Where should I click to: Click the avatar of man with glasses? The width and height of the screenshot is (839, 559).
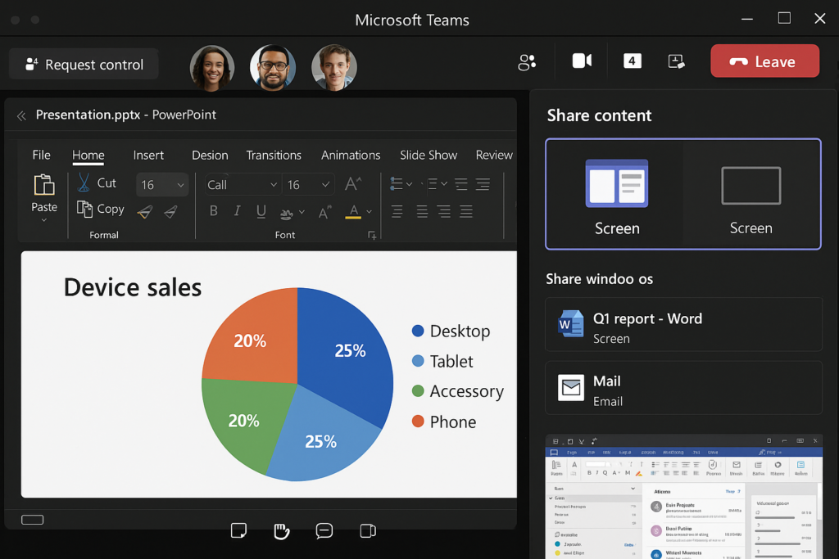(273, 68)
